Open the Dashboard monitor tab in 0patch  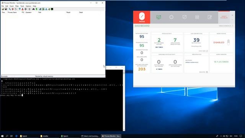pos(158,17)
